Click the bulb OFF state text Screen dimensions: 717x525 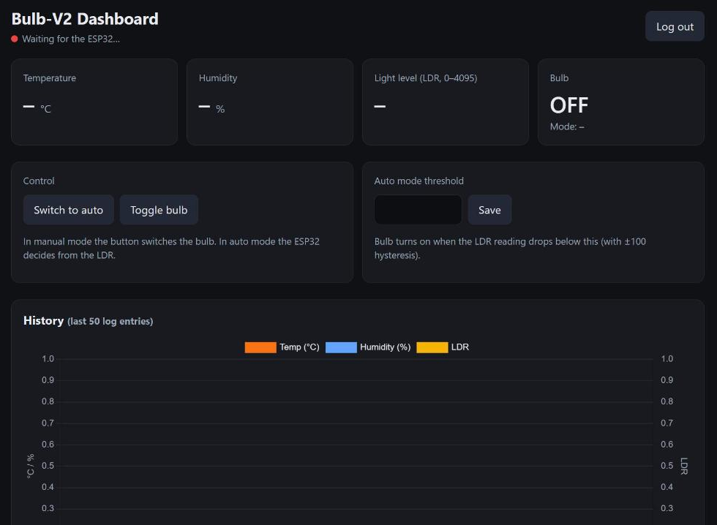(569, 105)
